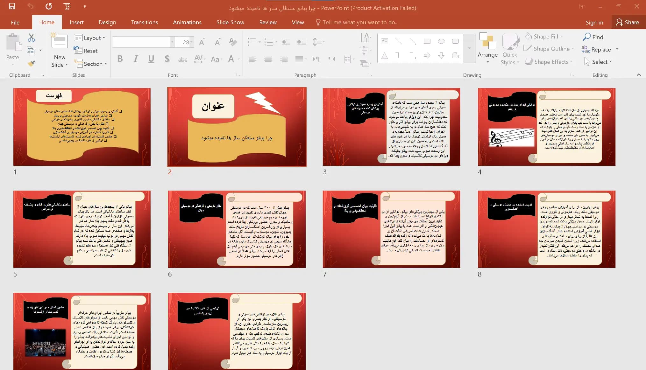The image size is (646, 370).
Task: Click the Increase List Level icon
Action: (x=301, y=42)
